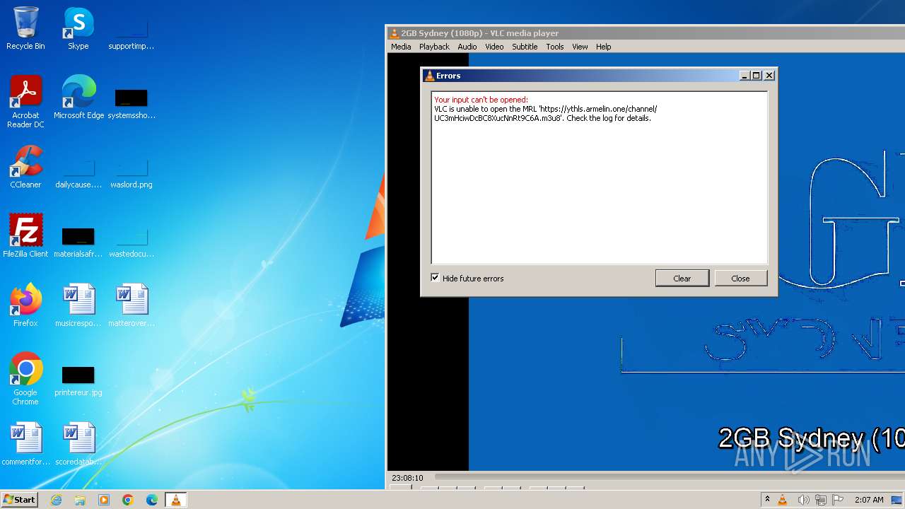
Task: Select the commentfor... Word document
Action: (25, 444)
